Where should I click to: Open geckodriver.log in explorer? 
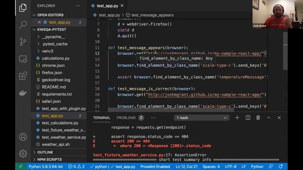pos(59,80)
